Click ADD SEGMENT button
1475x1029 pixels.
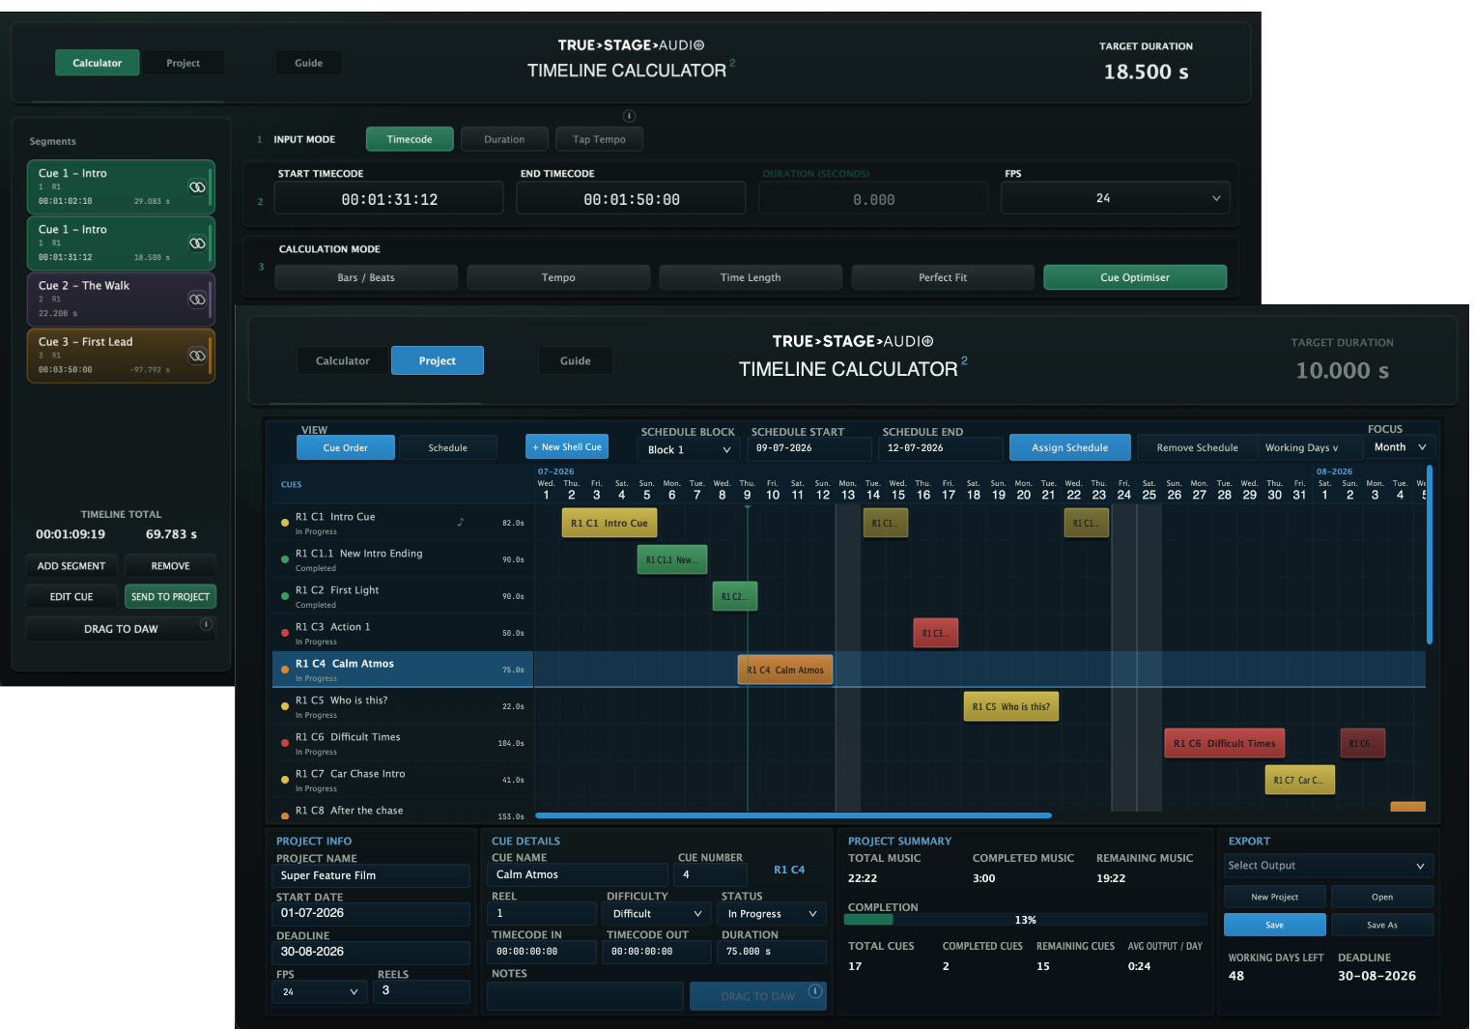click(x=71, y=566)
